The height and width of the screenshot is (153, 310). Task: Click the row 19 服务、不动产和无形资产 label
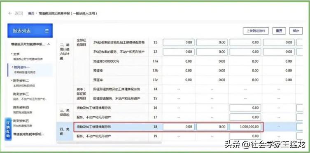pyautogui.click(x=94, y=136)
